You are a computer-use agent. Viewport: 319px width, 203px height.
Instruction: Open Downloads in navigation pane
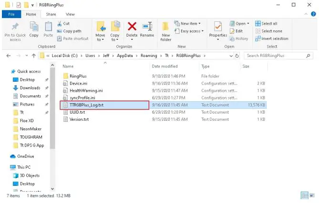tap(30, 88)
